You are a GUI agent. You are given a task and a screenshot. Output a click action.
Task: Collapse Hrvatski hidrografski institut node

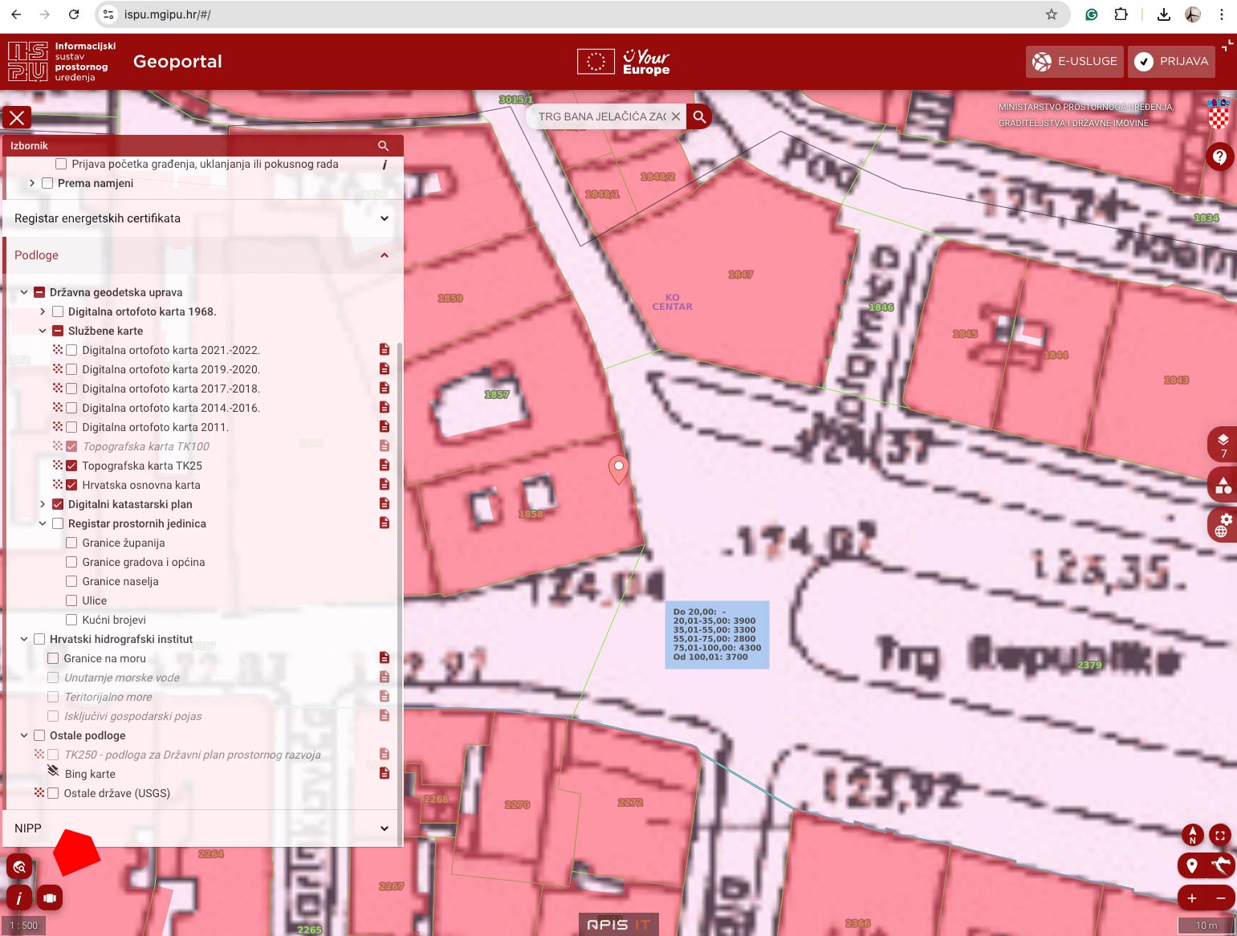tap(24, 639)
